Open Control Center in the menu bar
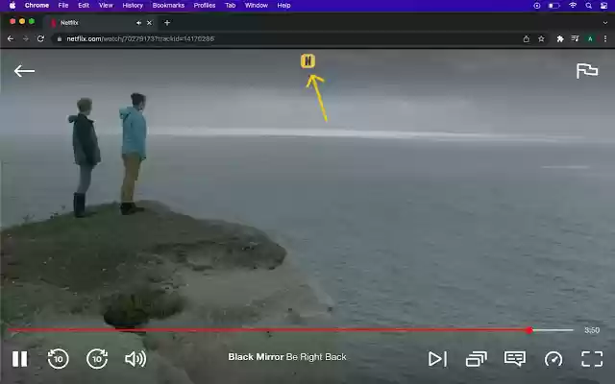The width and height of the screenshot is (615, 384). 604,6
